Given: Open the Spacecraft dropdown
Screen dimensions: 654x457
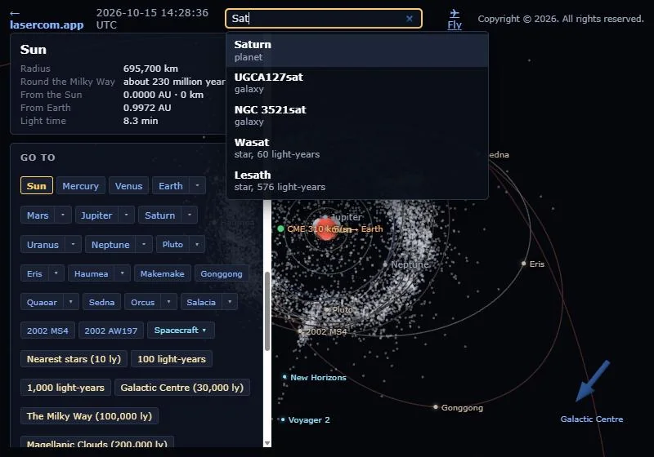Looking at the screenshot, I should pos(181,330).
